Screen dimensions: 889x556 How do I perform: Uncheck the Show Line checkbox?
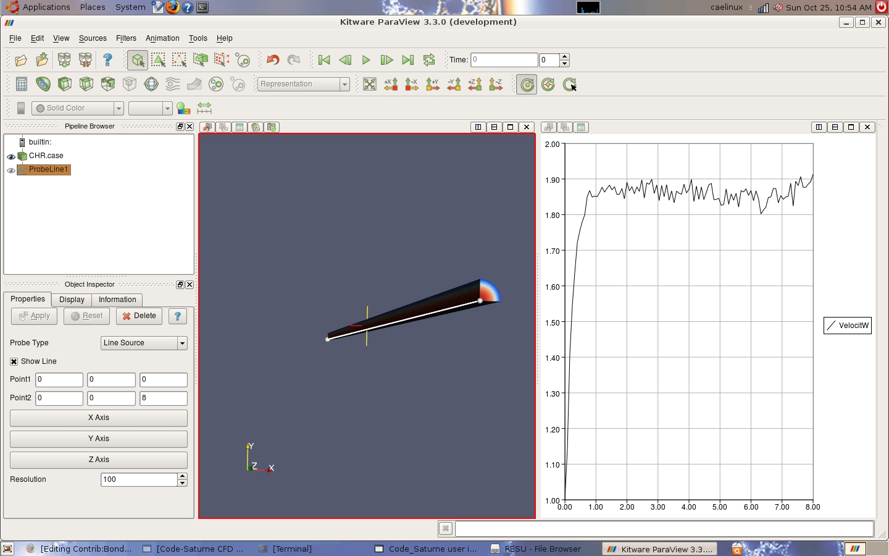coord(14,361)
